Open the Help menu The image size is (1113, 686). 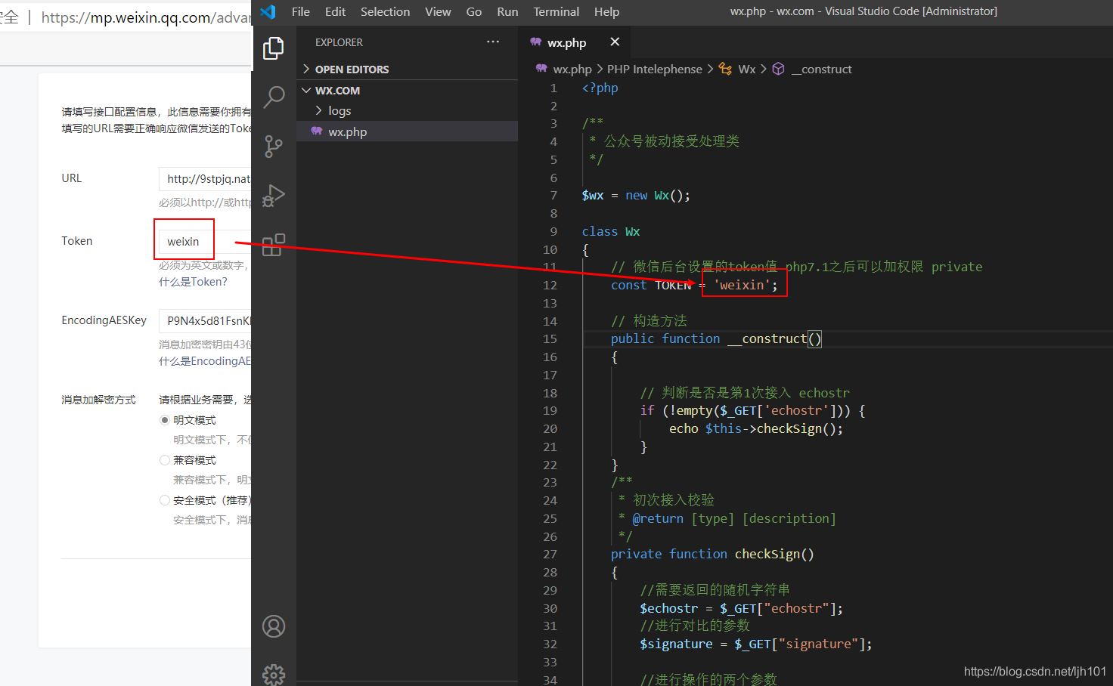point(606,11)
